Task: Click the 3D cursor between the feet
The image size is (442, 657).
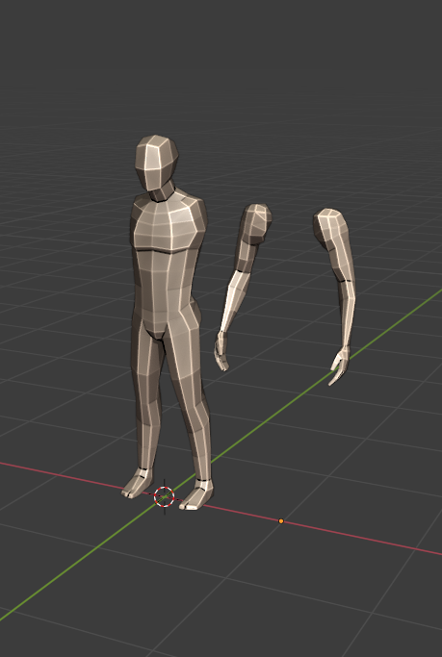Action: [x=165, y=497]
